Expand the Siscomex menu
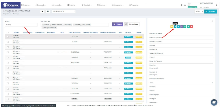The image size is (220, 111). tap(102, 5)
